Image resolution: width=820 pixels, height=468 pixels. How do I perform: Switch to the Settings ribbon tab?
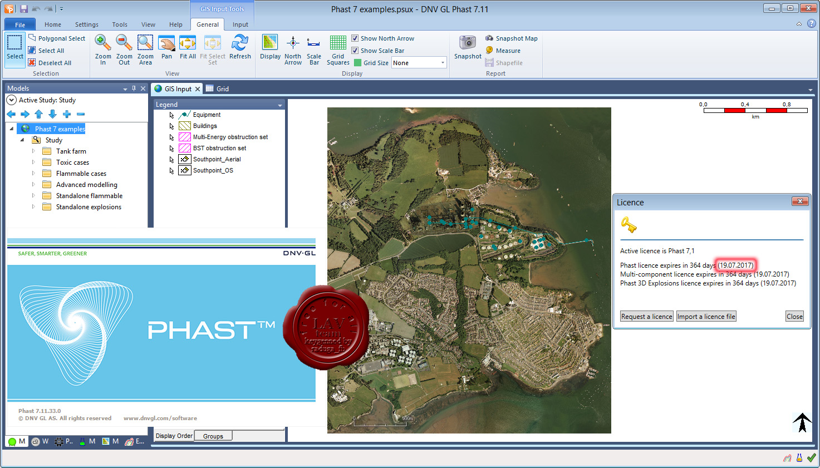tap(87, 24)
